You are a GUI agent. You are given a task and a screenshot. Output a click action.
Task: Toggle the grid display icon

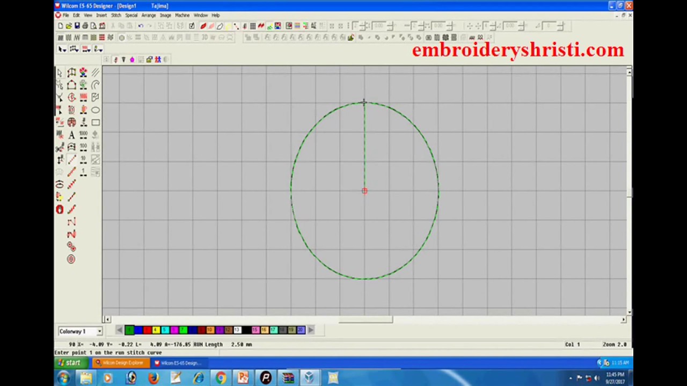(253, 26)
